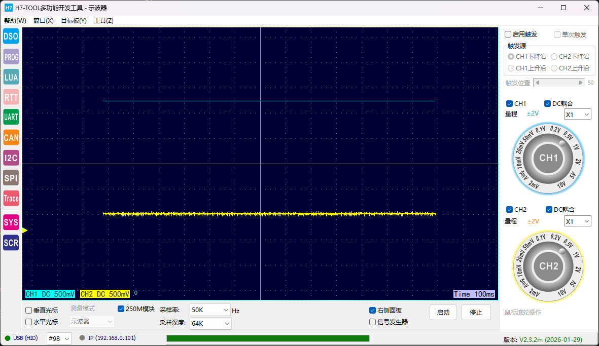Open the 采样深度 64K dropdown

[x=210, y=323]
